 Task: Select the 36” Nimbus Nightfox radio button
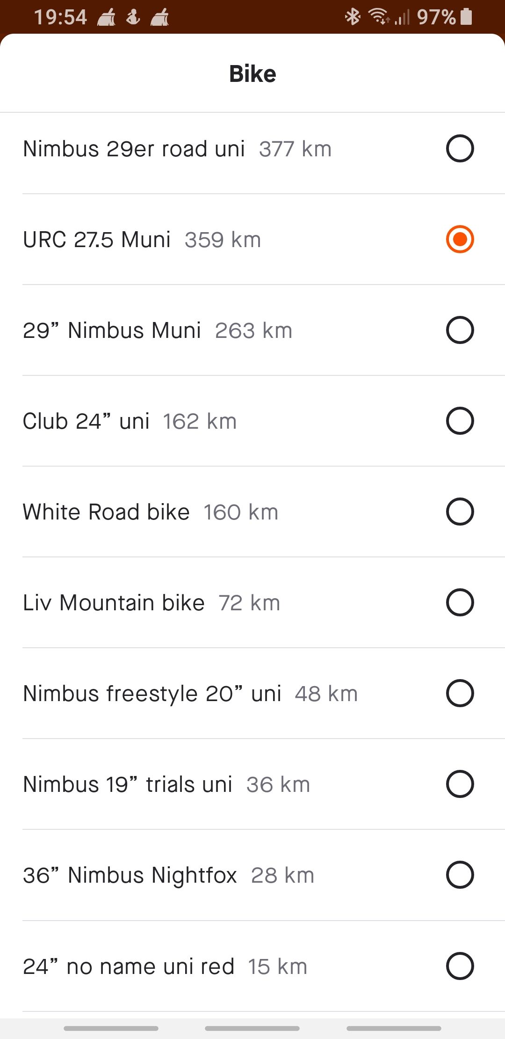tap(460, 875)
